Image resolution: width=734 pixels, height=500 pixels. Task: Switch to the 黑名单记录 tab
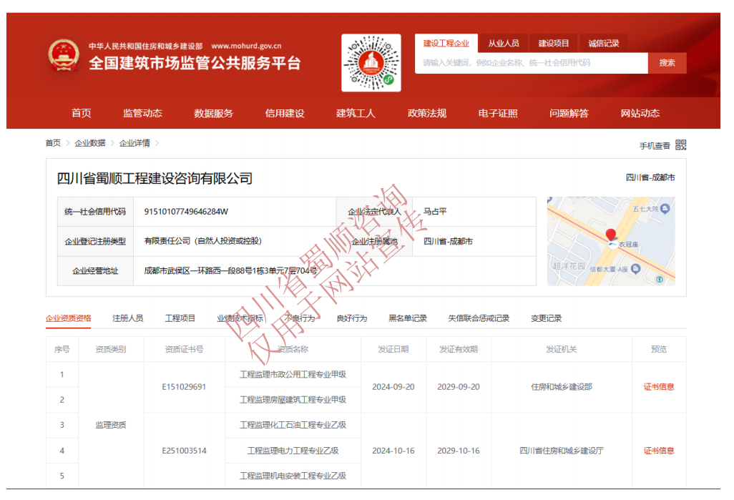click(x=408, y=318)
